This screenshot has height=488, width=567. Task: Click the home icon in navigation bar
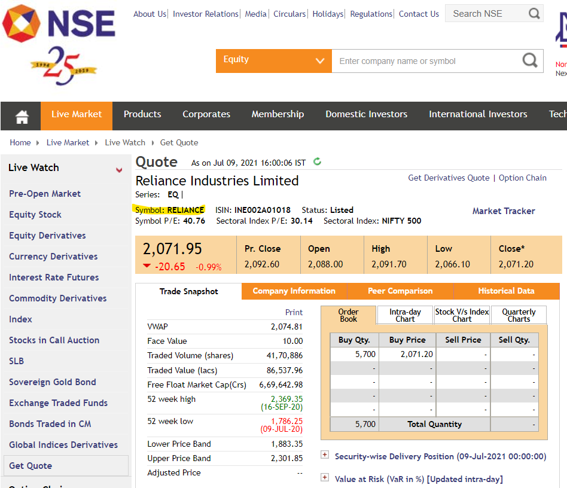pyautogui.click(x=22, y=117)
